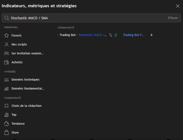Click the likes count 6 on result
This screenshot has width=183, height=140.
coord(151,35)
